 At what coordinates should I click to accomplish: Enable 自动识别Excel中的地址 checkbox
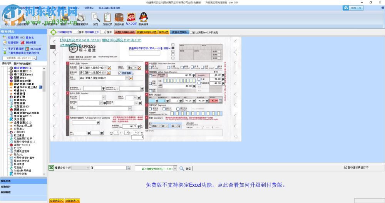[191, 32]
